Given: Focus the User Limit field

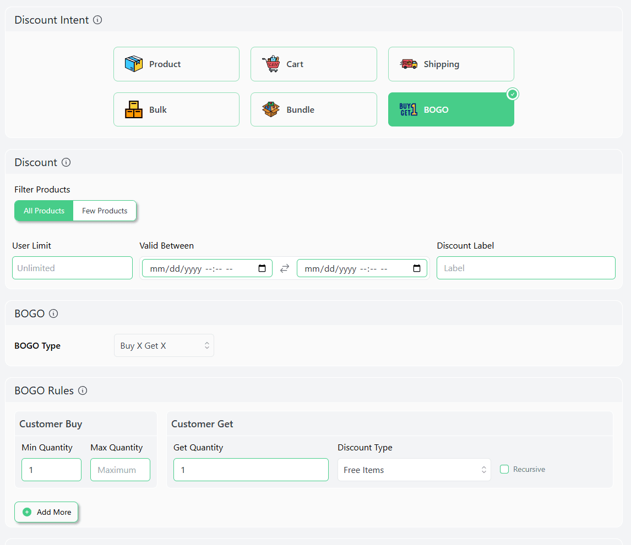Looking at the screenshot, I should coord(73,268).
